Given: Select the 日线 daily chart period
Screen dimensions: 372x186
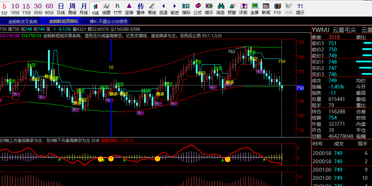Looking at the screenshot, I should [x=61, y=9].
